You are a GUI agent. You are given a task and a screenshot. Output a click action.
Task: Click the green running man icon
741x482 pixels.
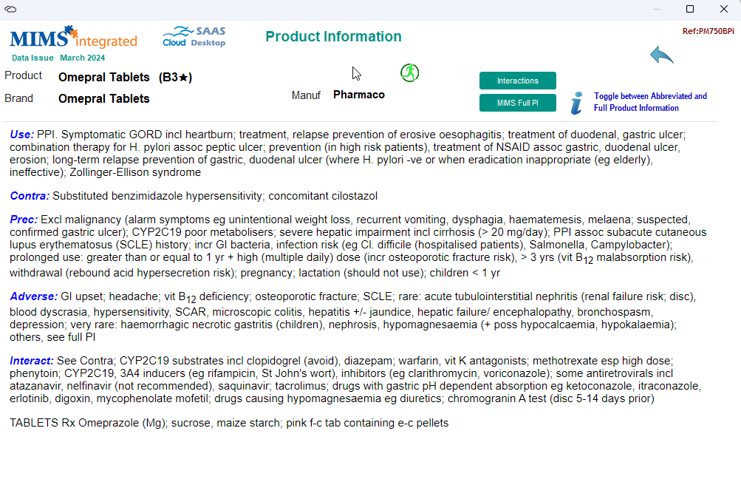coord(410,73)
